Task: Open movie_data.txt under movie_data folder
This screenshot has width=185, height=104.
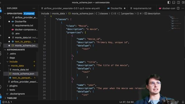Action: click(21, 70)
